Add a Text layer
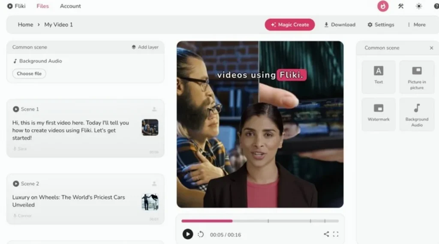The height and width of the screenshot is (244, 439). pos(379,77)
